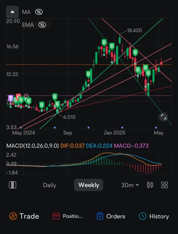
Task: Toggle MA indicator visibility eye
Action: point(39,12)
